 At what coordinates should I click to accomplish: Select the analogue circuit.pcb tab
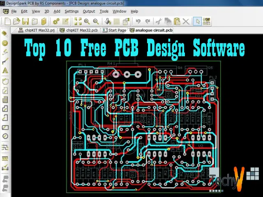pos(151,30)
